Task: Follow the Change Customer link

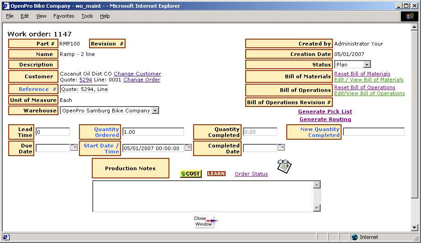Action: pyautogui.click(x=137, y=74)
